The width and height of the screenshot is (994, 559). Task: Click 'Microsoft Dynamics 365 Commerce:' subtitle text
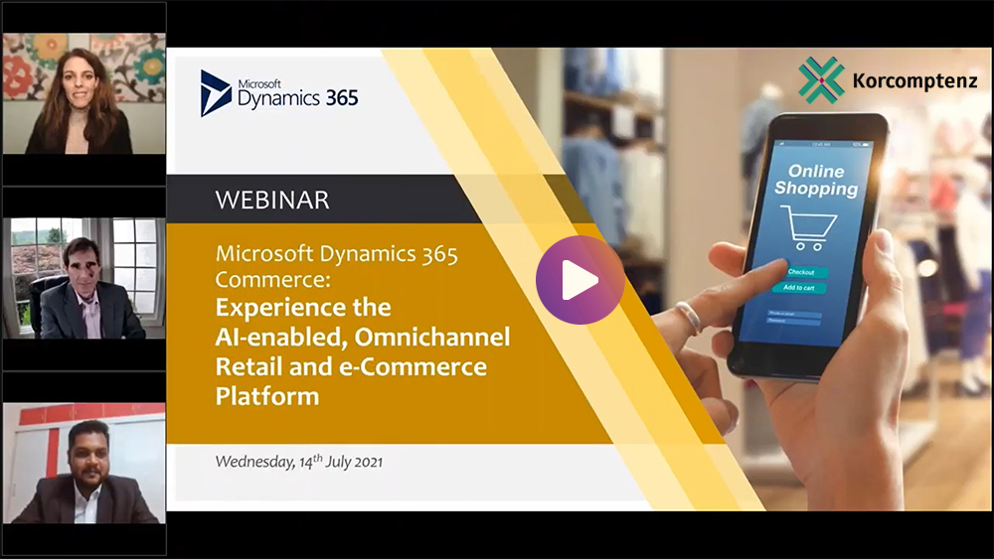(337, 266)
